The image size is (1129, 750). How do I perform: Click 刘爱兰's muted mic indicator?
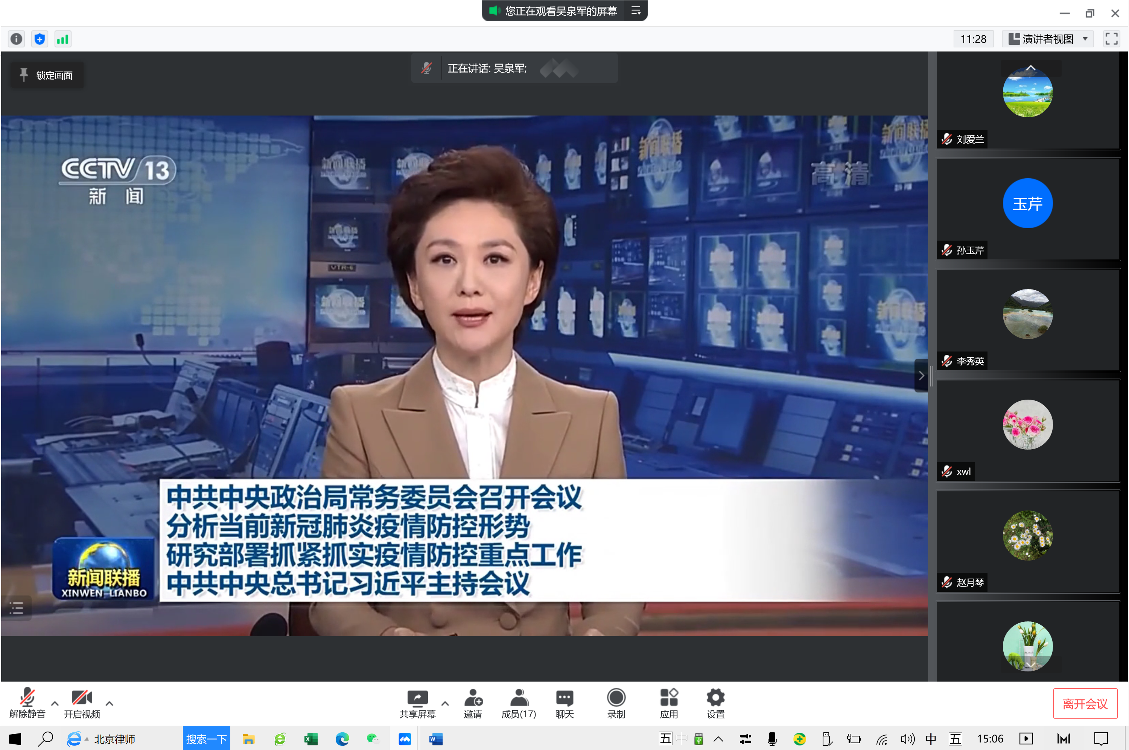[946, 139]
